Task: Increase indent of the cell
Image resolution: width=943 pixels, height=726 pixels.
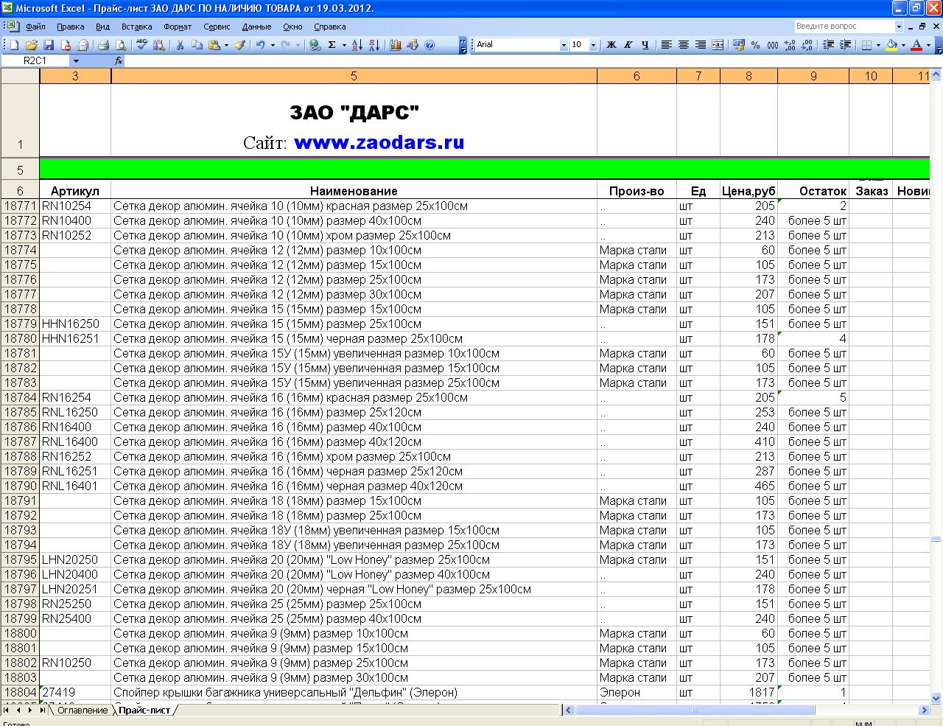Action: [x=845, y=45]
